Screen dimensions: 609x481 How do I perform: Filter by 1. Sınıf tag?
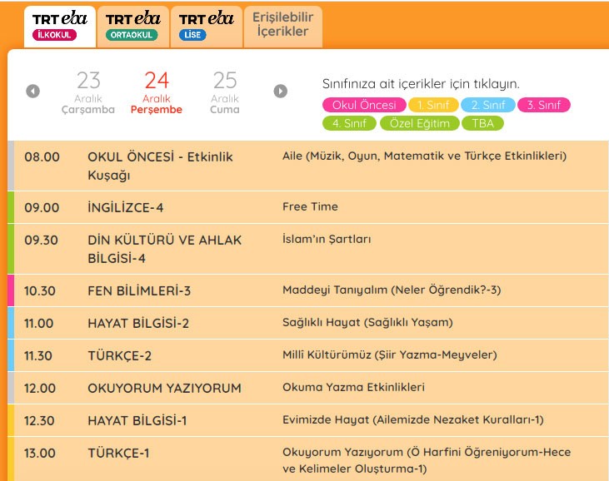[433, 105]
